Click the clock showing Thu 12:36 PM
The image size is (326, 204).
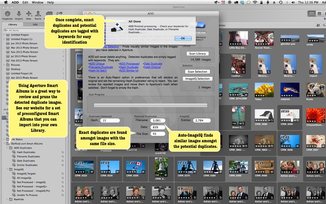coord(308,2)
